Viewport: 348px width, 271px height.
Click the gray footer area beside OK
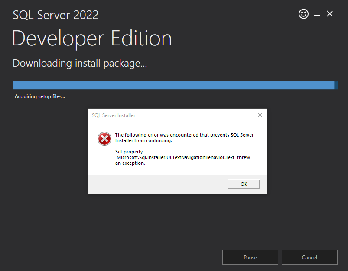pos(156,184)
